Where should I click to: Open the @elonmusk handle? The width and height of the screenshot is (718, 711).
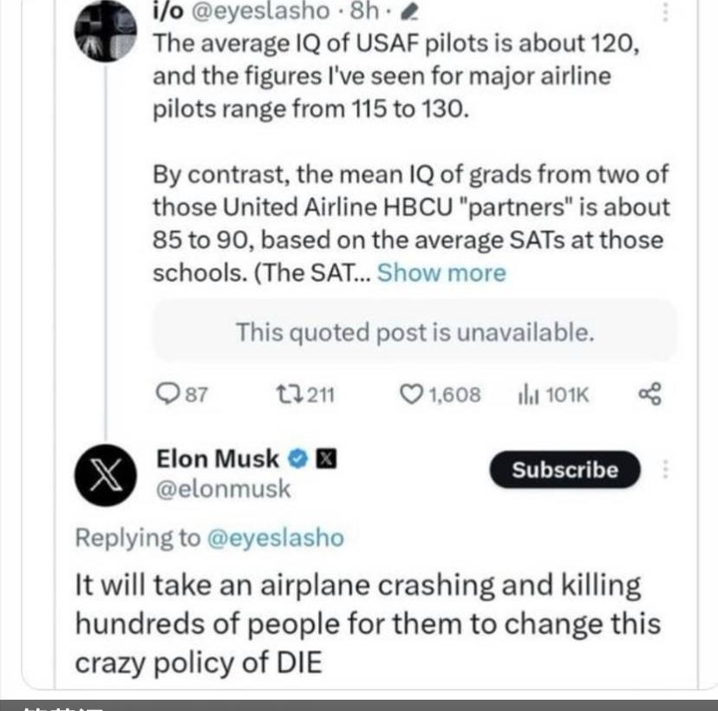223,489
